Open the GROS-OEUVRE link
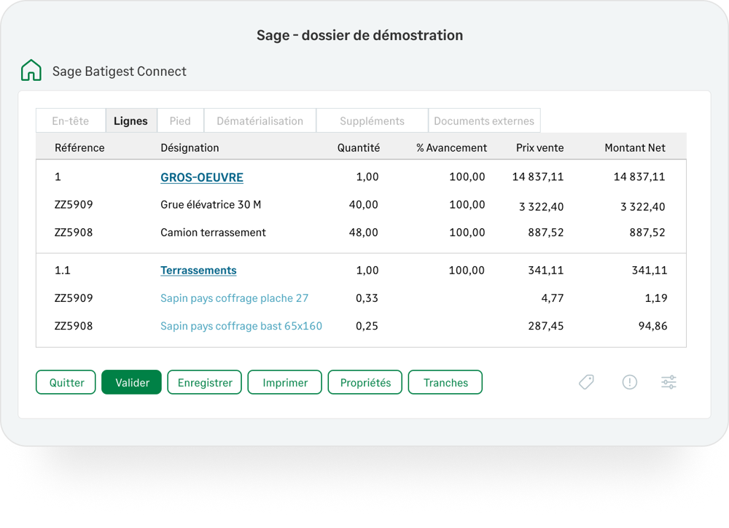 click(x=202, y=177)
